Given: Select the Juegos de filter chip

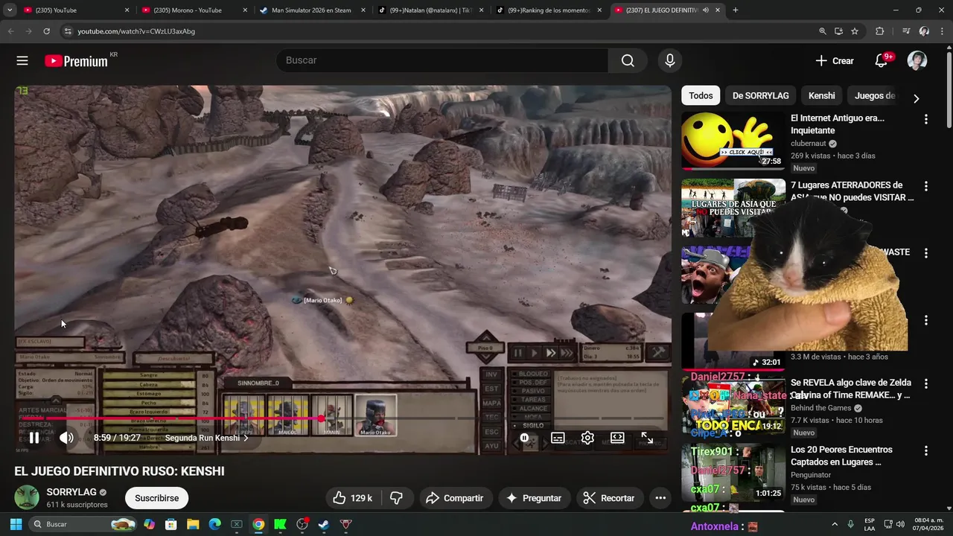Looking at the screenshot, I should [874, 95].
